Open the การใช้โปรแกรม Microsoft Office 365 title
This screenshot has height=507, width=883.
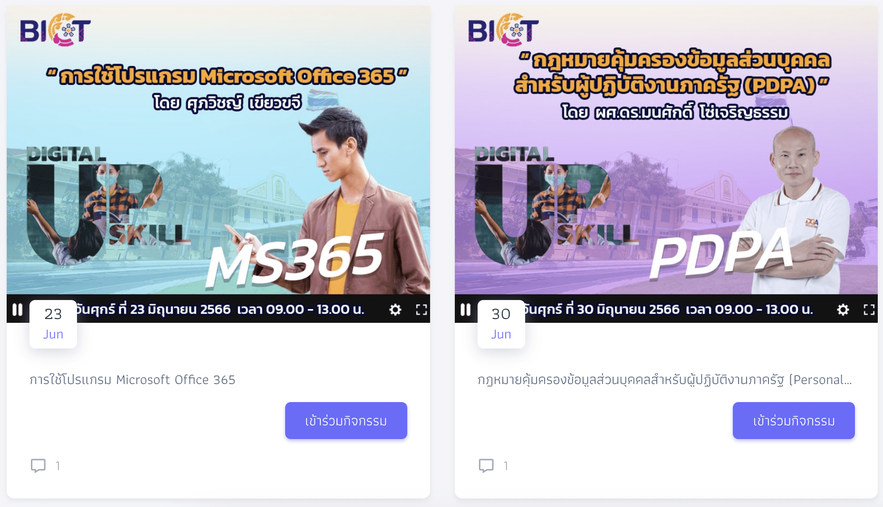(x=133, y=380)
